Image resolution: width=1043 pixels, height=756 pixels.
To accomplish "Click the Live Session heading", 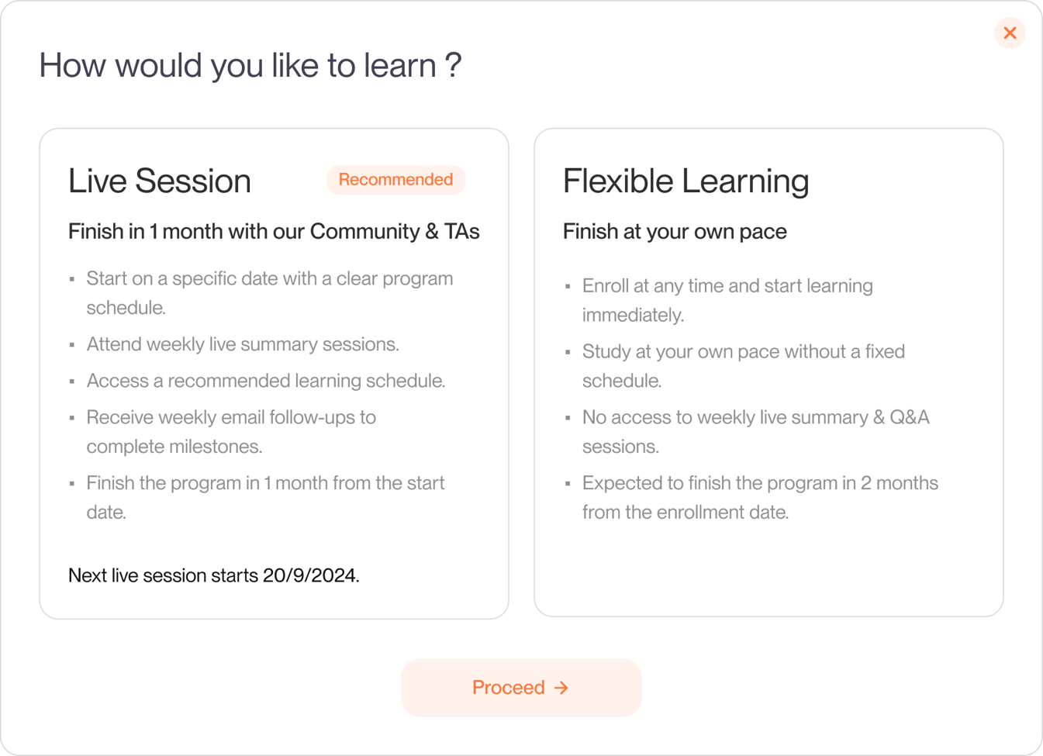I will point(159,181).
